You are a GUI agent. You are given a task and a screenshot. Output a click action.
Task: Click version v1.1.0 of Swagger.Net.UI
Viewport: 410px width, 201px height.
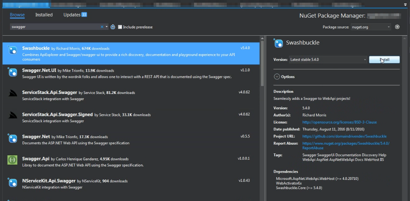click(245, 70)
